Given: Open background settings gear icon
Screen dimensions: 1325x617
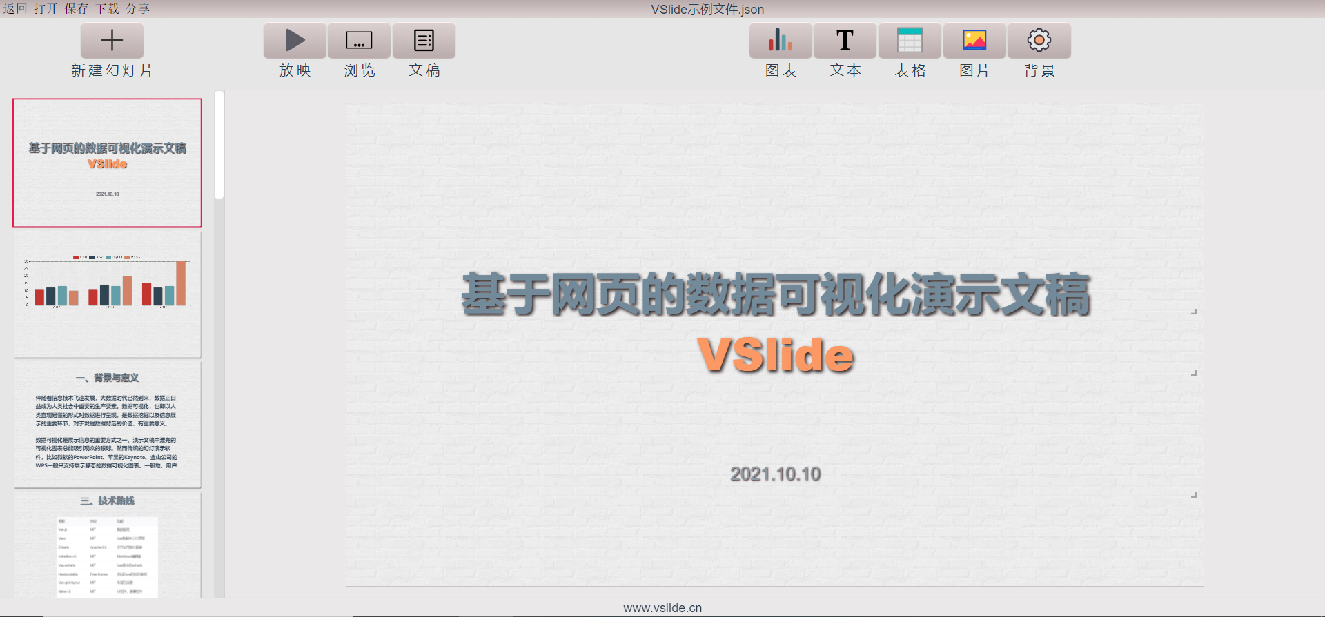Looking at the screenshot, I should click(1039, 41).
